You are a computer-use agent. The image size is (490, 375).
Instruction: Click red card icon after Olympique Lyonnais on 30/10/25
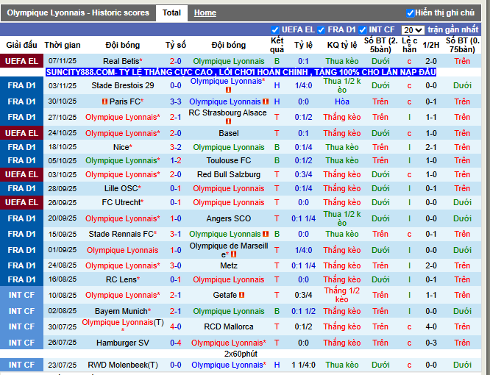pos(266,101)
